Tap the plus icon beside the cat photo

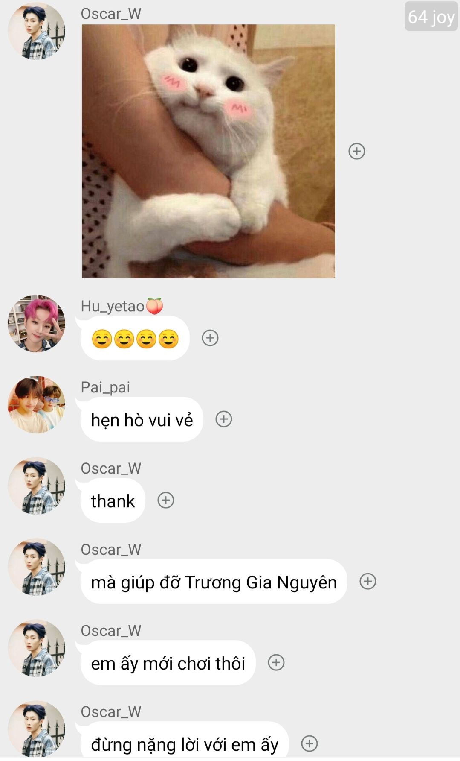pos(357,151)
